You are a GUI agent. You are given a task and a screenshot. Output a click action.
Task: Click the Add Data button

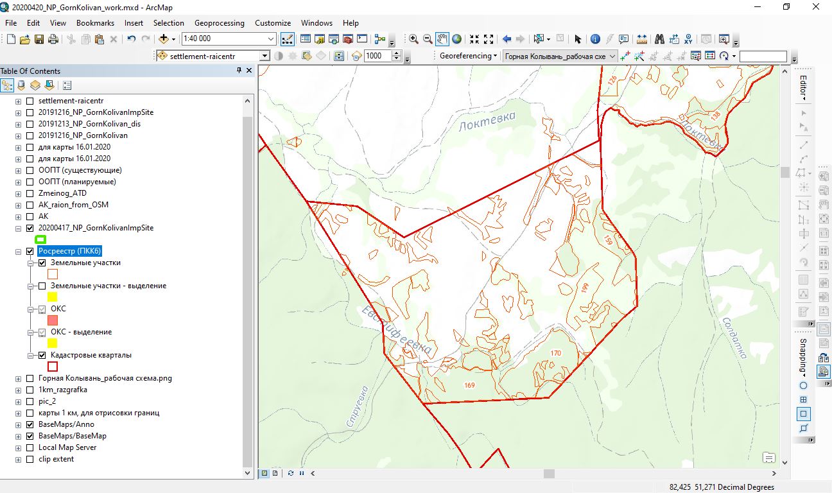click(x=164, y=39)
